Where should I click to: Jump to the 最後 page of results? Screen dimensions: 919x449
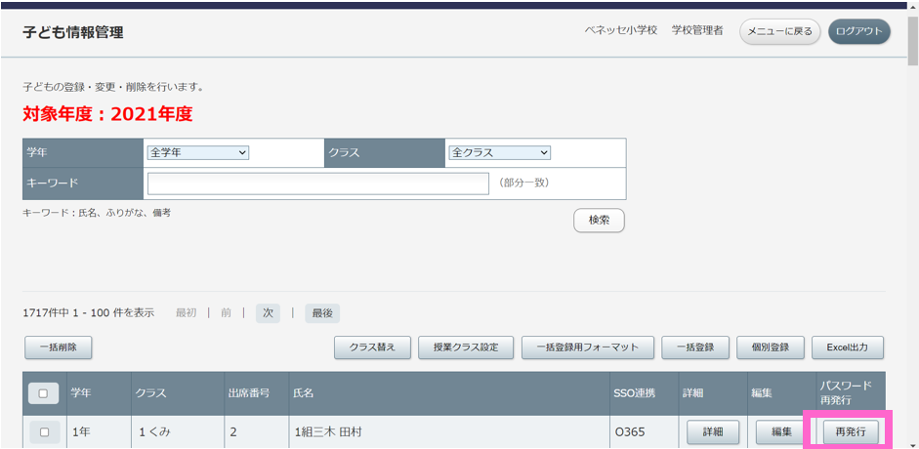coord(322,313)
